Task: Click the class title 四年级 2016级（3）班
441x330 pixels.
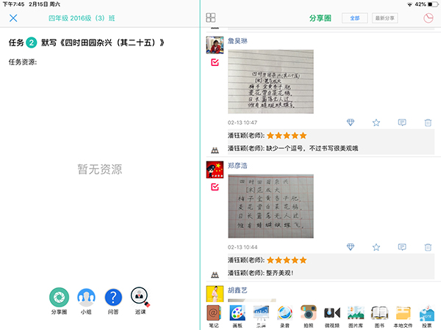Action: 82,18
